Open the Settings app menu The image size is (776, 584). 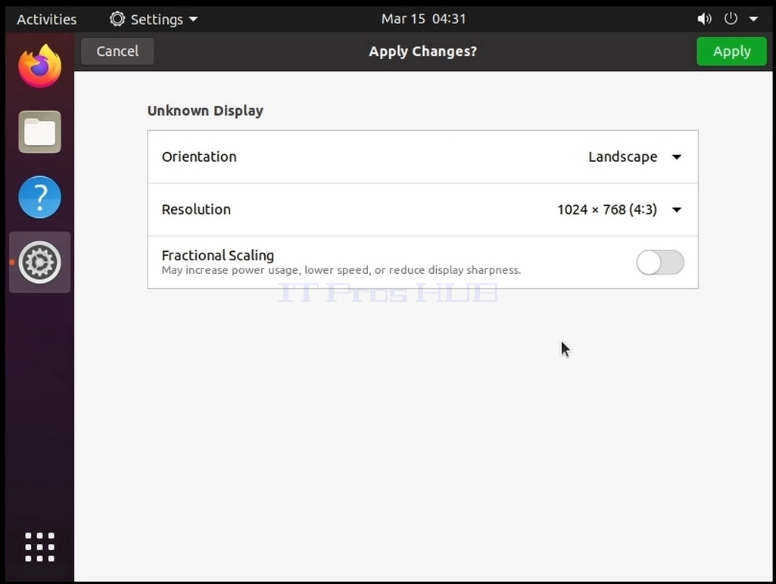154,19
